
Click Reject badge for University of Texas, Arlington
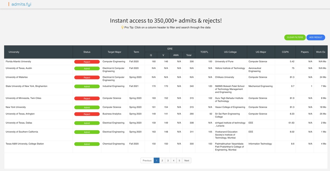coord(87,114)
